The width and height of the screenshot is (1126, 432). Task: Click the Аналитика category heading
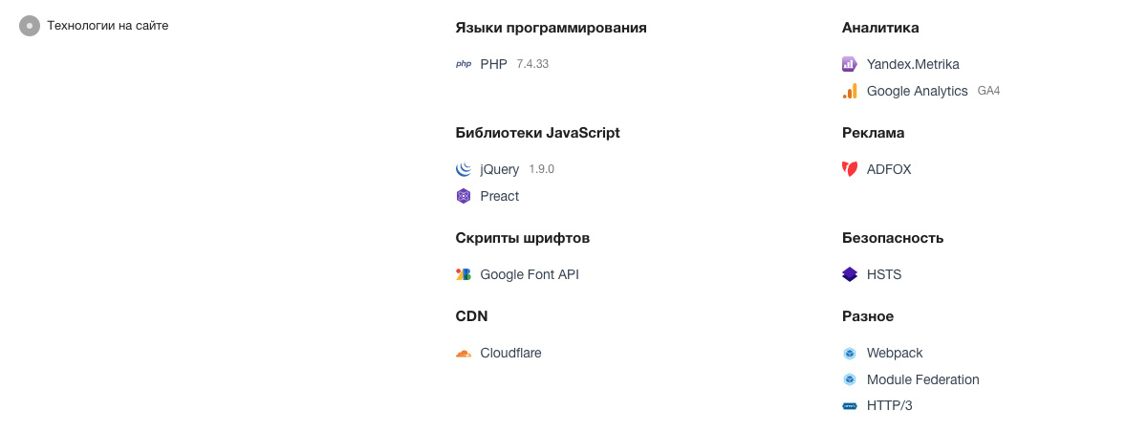pyautogui.click(x=880, y=28)
